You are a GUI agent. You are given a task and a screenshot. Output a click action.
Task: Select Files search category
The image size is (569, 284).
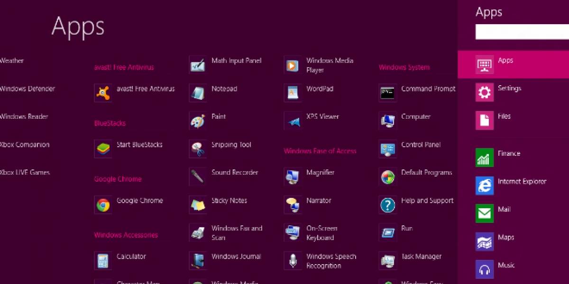point(514,120)
